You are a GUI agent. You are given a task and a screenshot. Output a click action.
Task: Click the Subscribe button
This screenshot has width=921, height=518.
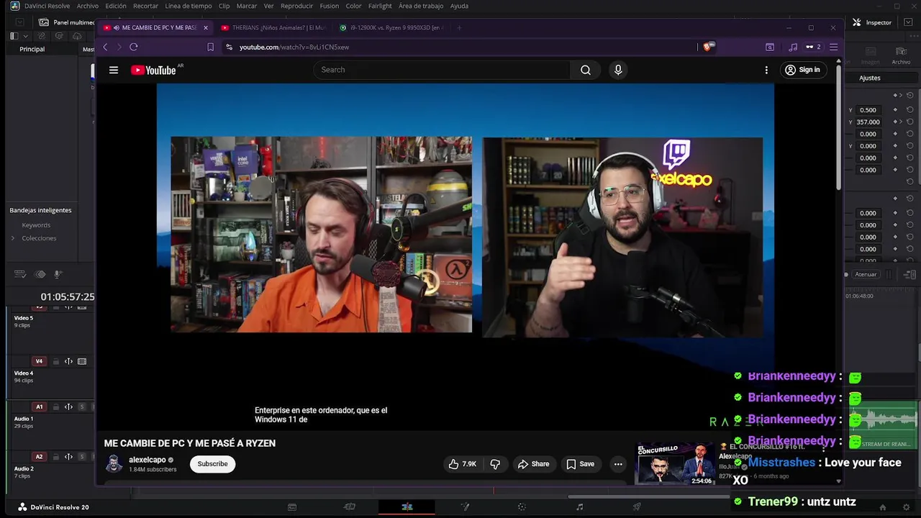point(212,464)
